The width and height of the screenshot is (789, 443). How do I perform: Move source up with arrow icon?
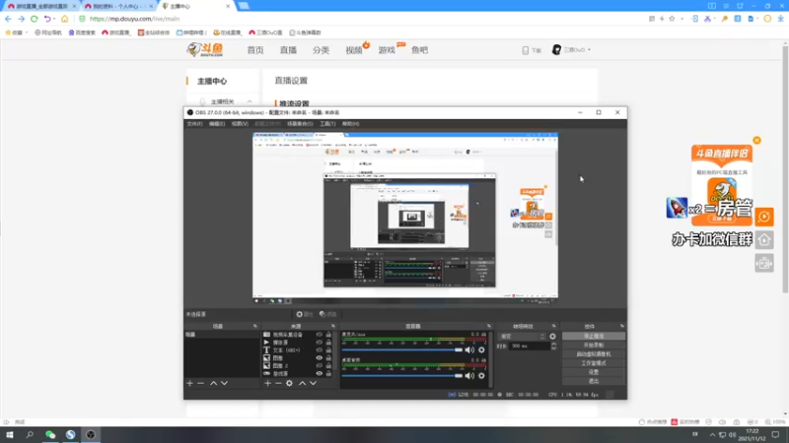coord(302,383)
